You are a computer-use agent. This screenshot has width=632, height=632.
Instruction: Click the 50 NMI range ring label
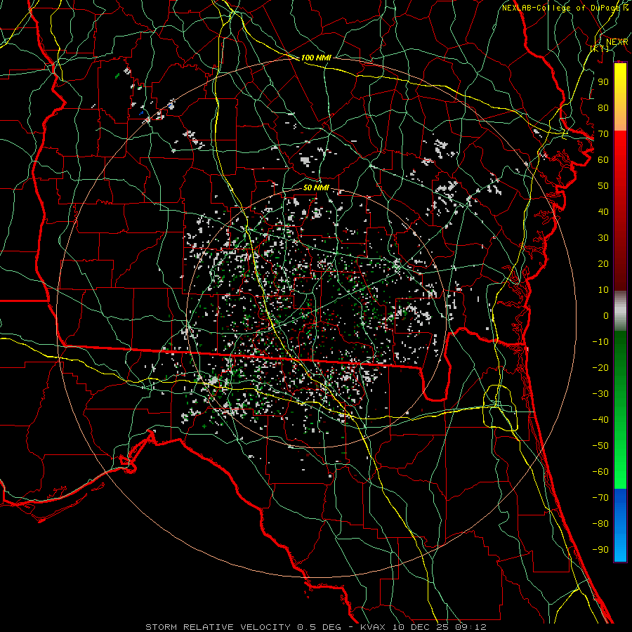coord(316,187)
